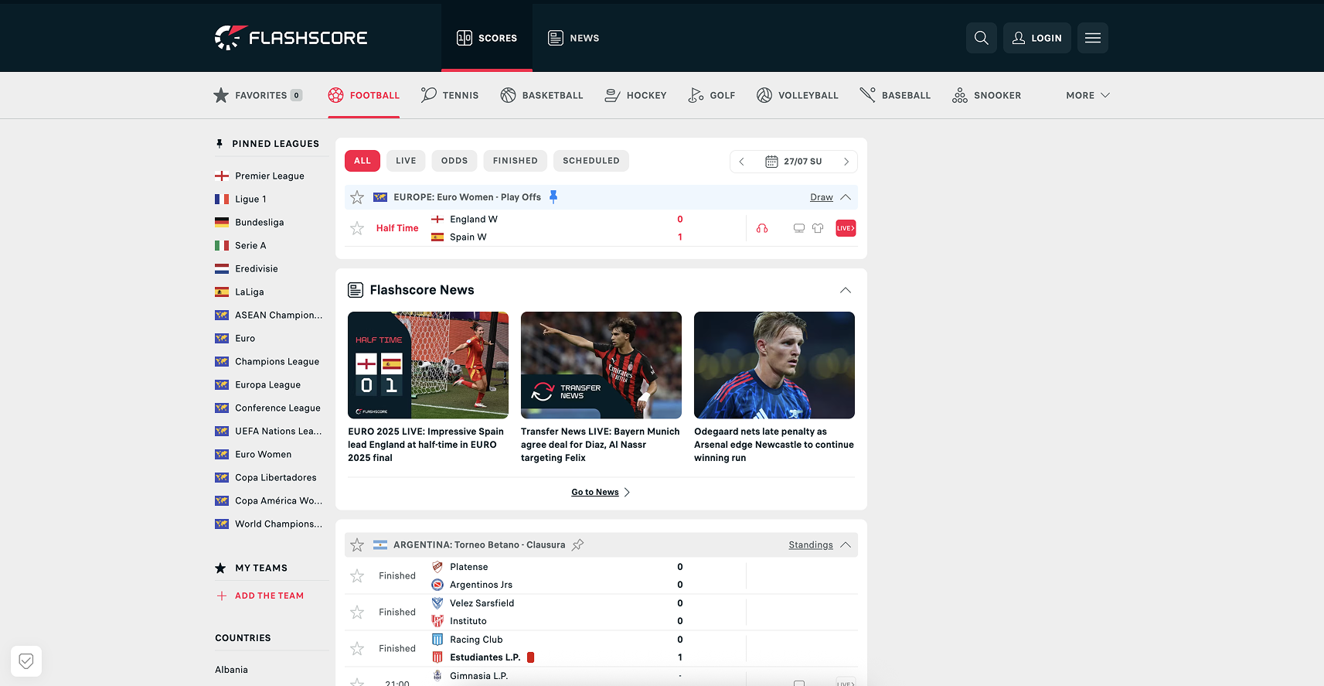This screenshot has width=1324, height=686.
Task: Go to next day arrow
Action: [x=846, y=162]
